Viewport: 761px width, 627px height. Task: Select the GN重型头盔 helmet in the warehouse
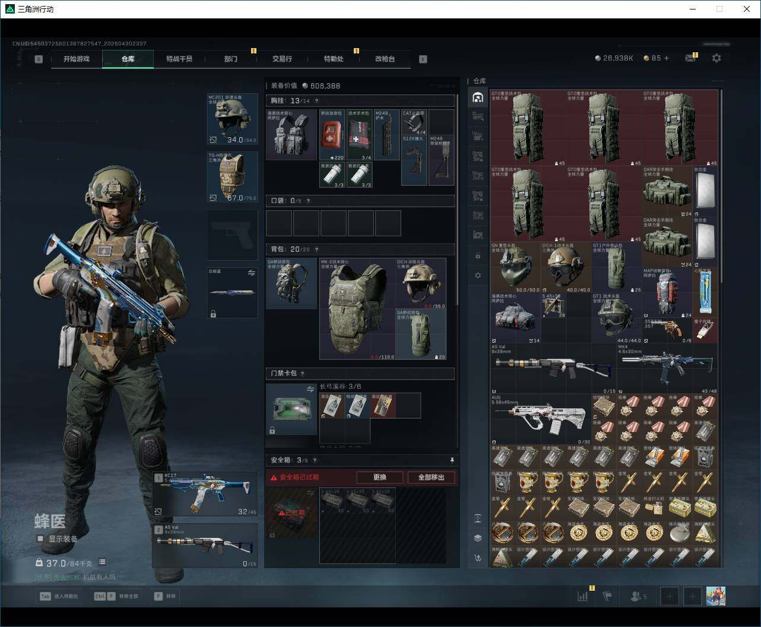click(x=516, y=268)
